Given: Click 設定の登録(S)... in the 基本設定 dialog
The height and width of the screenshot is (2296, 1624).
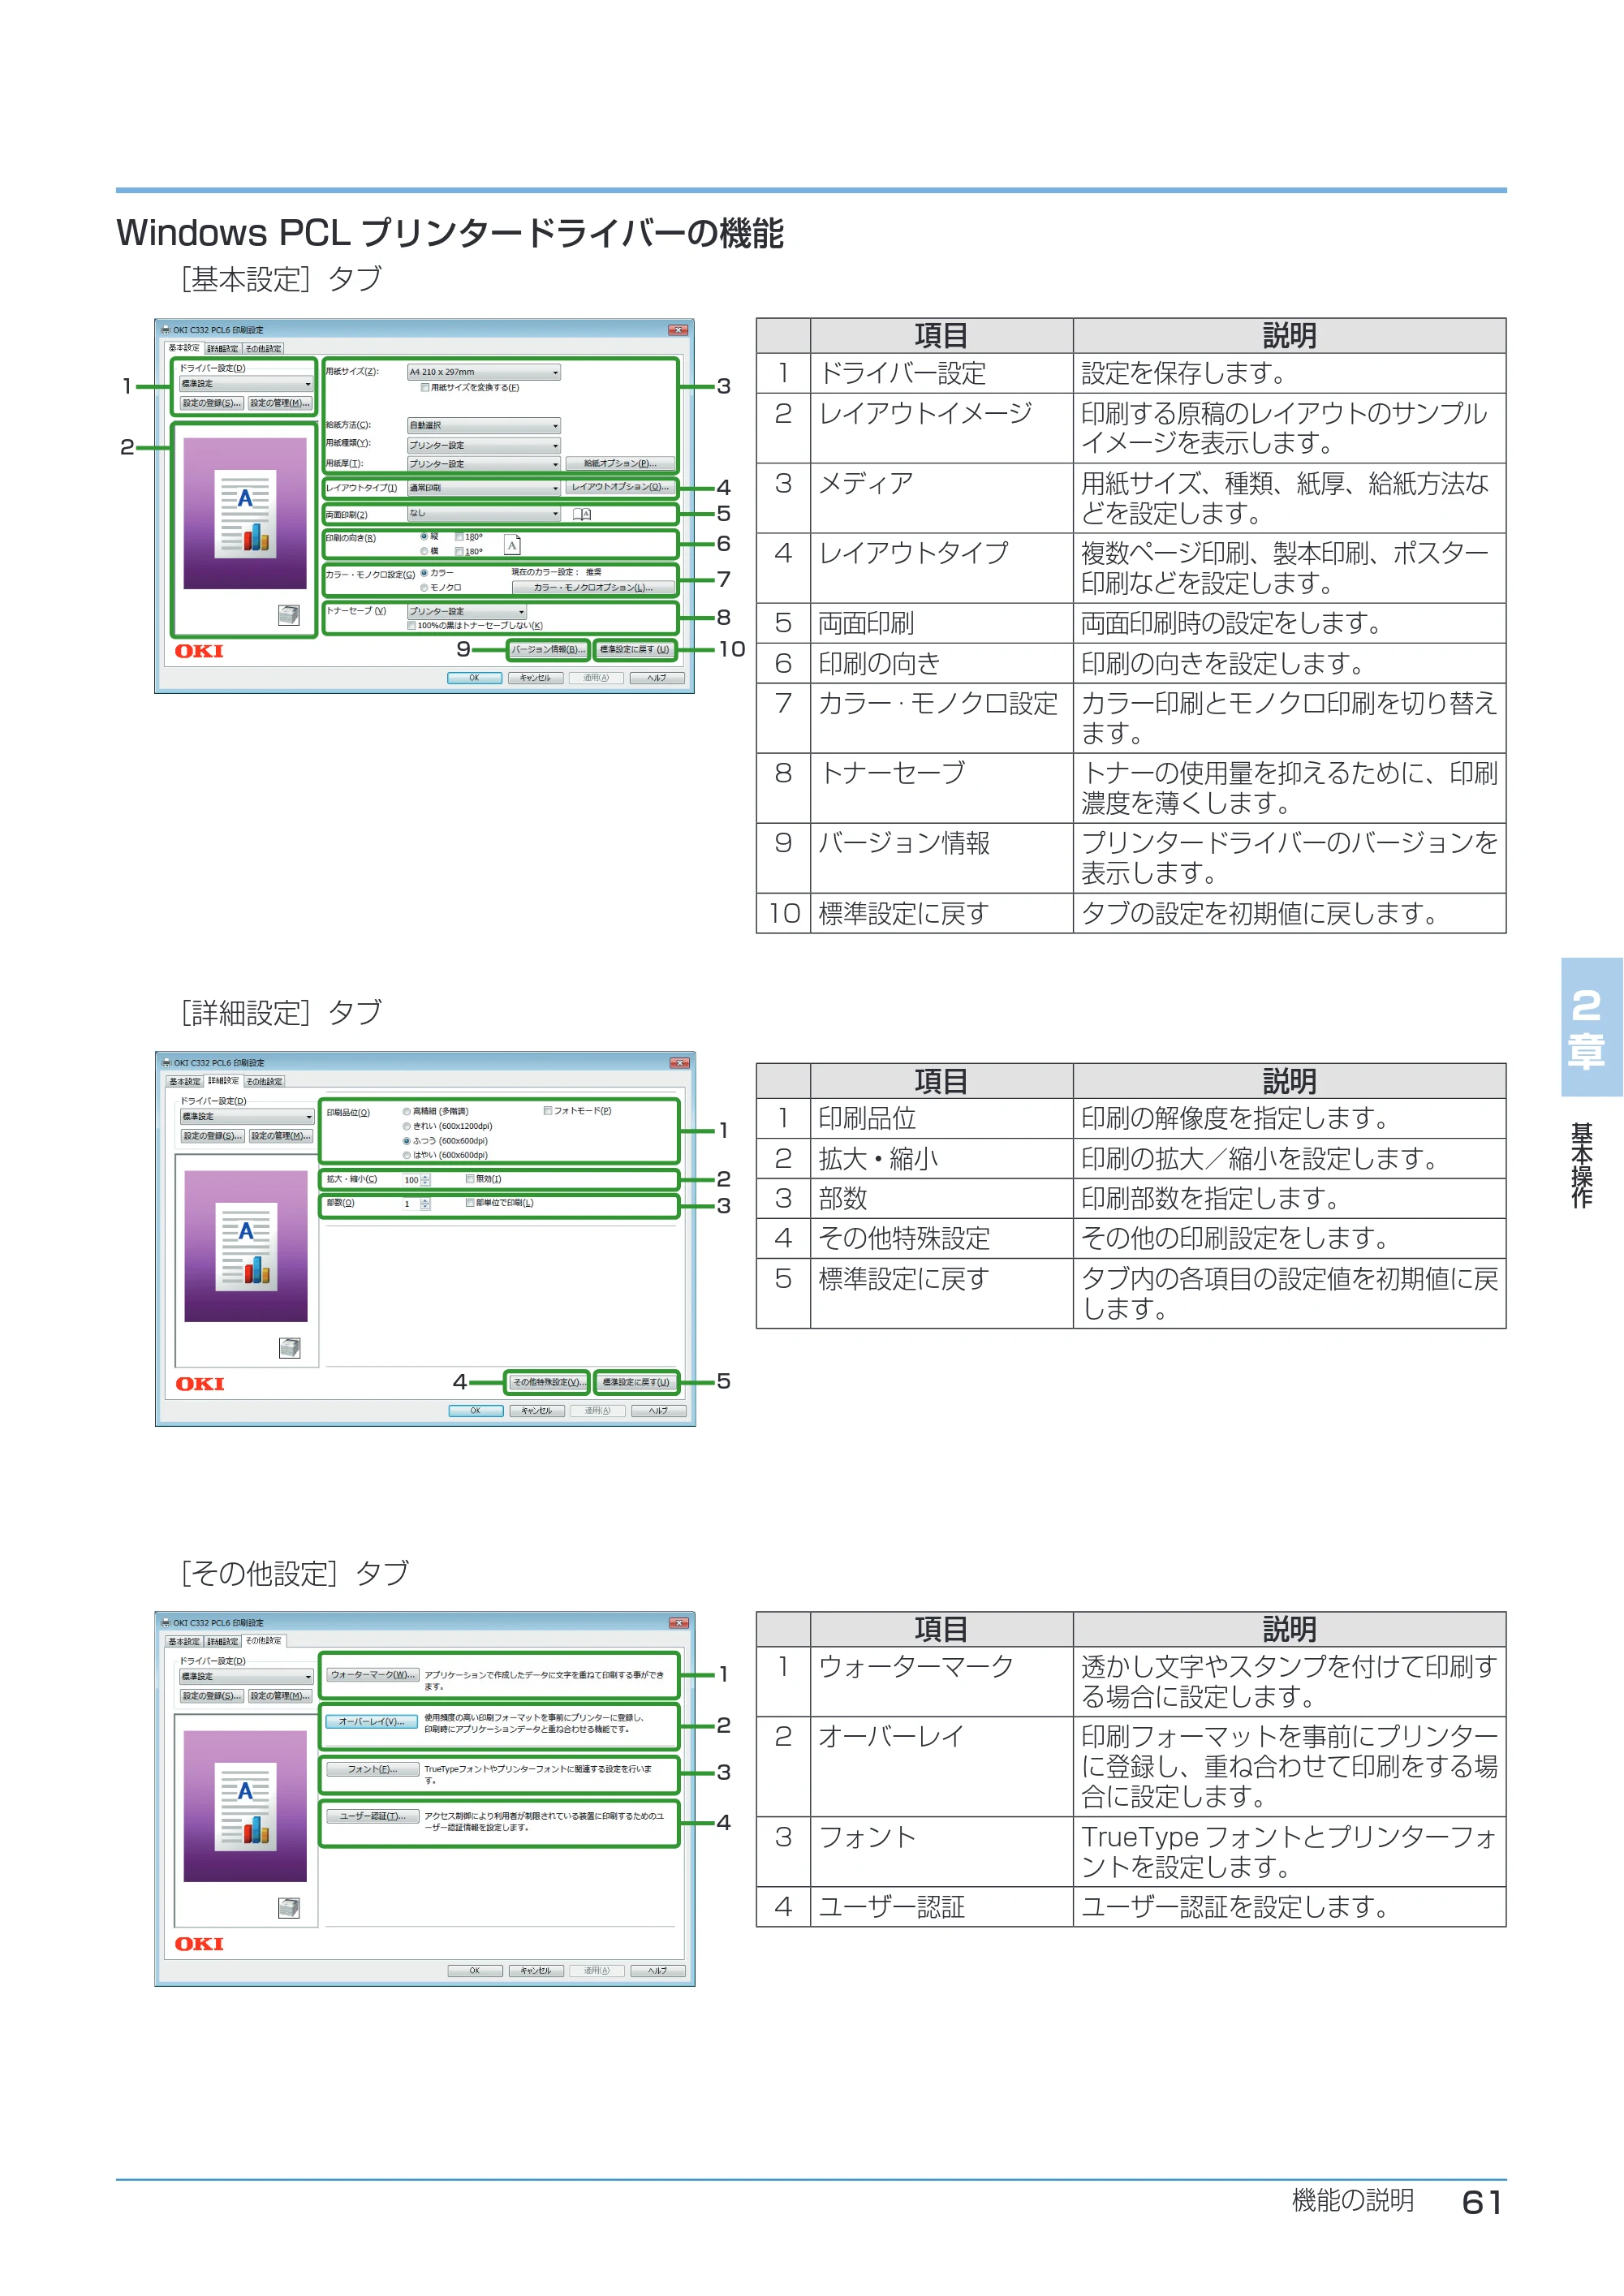Looking at the screenshot, I should (212, 404).
